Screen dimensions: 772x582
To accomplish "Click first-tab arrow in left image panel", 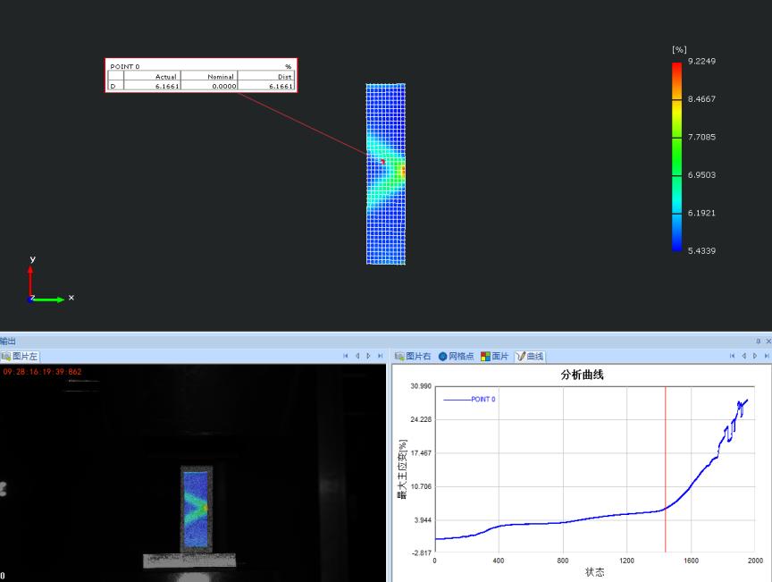I will point(346,356).
